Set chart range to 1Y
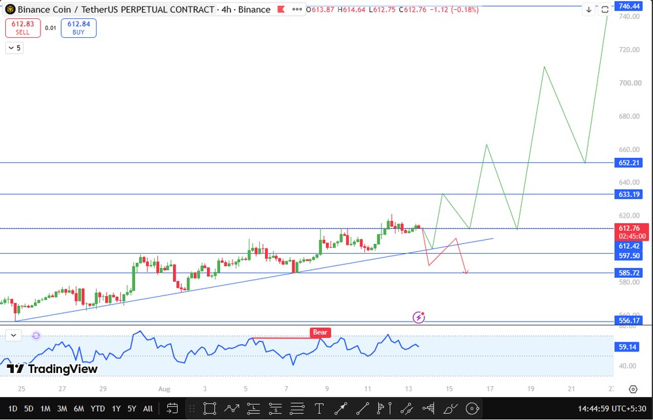Image resolution: width=653 pixels, height=420 pixels. coord(116,409)
